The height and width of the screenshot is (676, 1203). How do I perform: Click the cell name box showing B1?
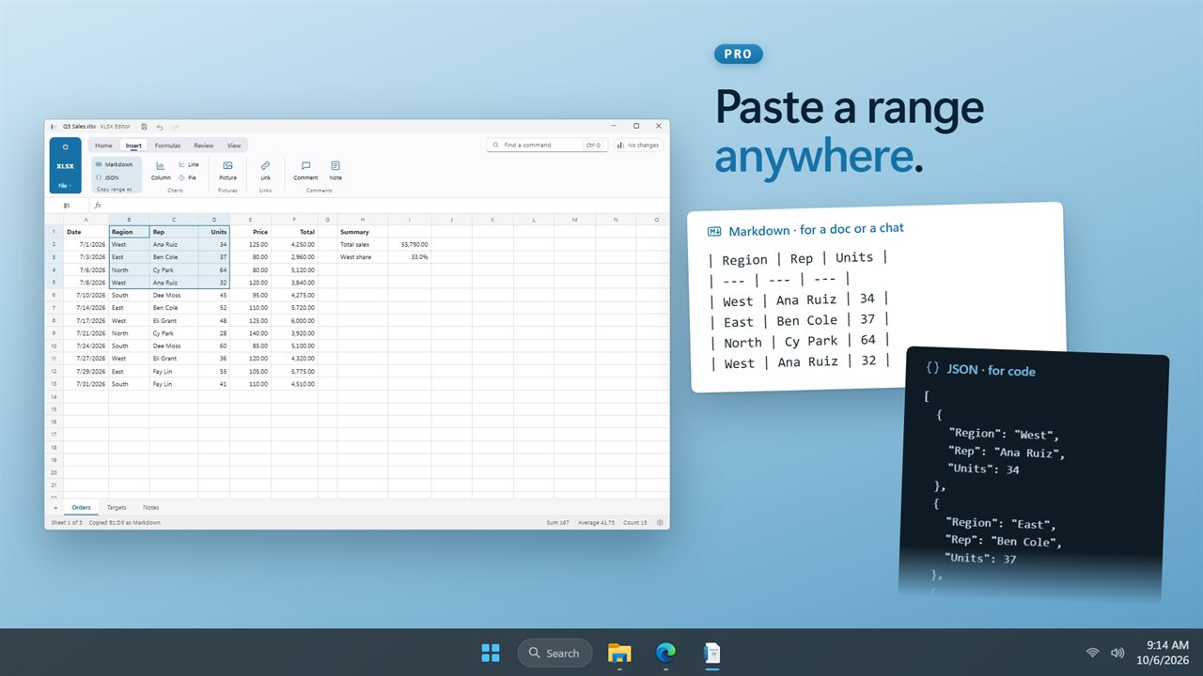[67, 206]
